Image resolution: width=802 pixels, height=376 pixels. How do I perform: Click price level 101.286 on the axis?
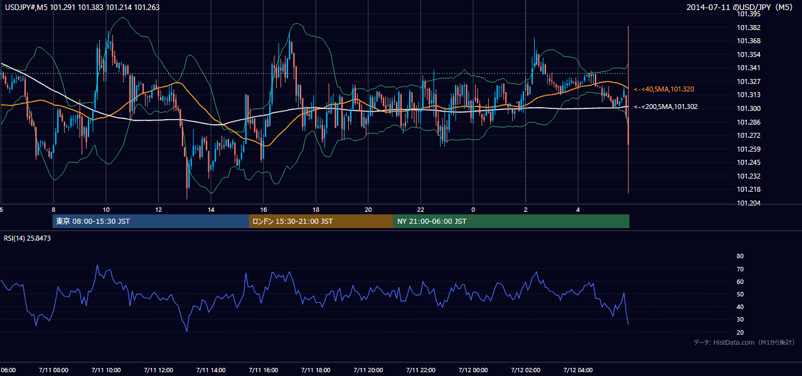coord(749,122)
